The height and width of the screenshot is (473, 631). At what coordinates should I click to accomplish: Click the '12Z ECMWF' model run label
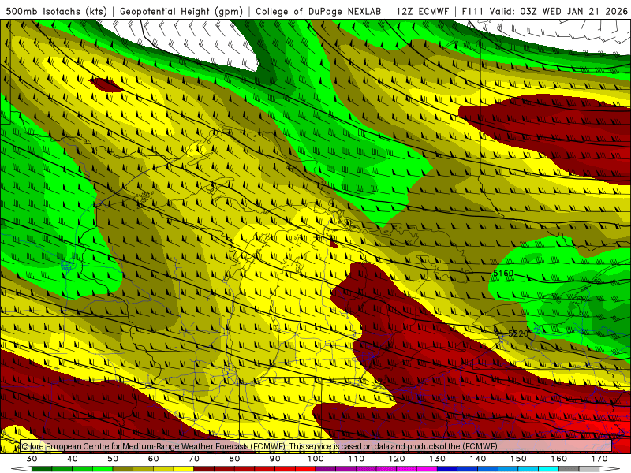(x=422, y=11)
